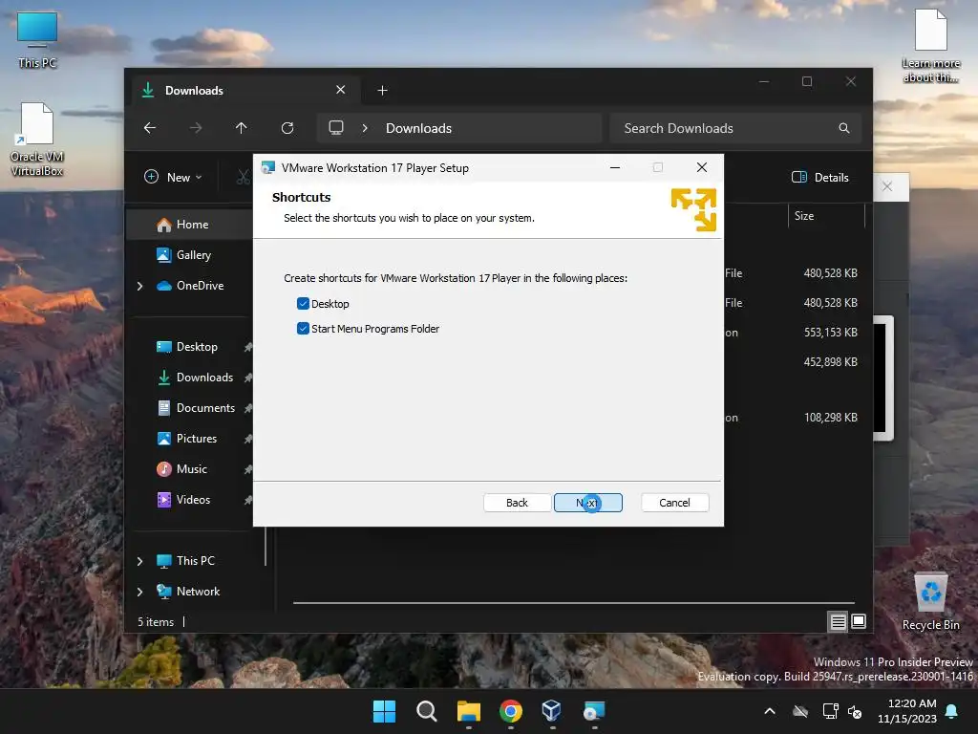Select the Recycle Bin icon
This screenshot has width=978, height=734.
930,602
